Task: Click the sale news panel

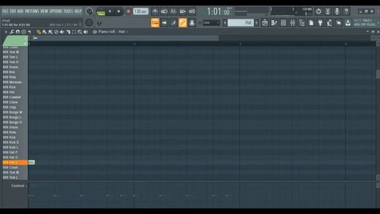Action: coord(366,23)
